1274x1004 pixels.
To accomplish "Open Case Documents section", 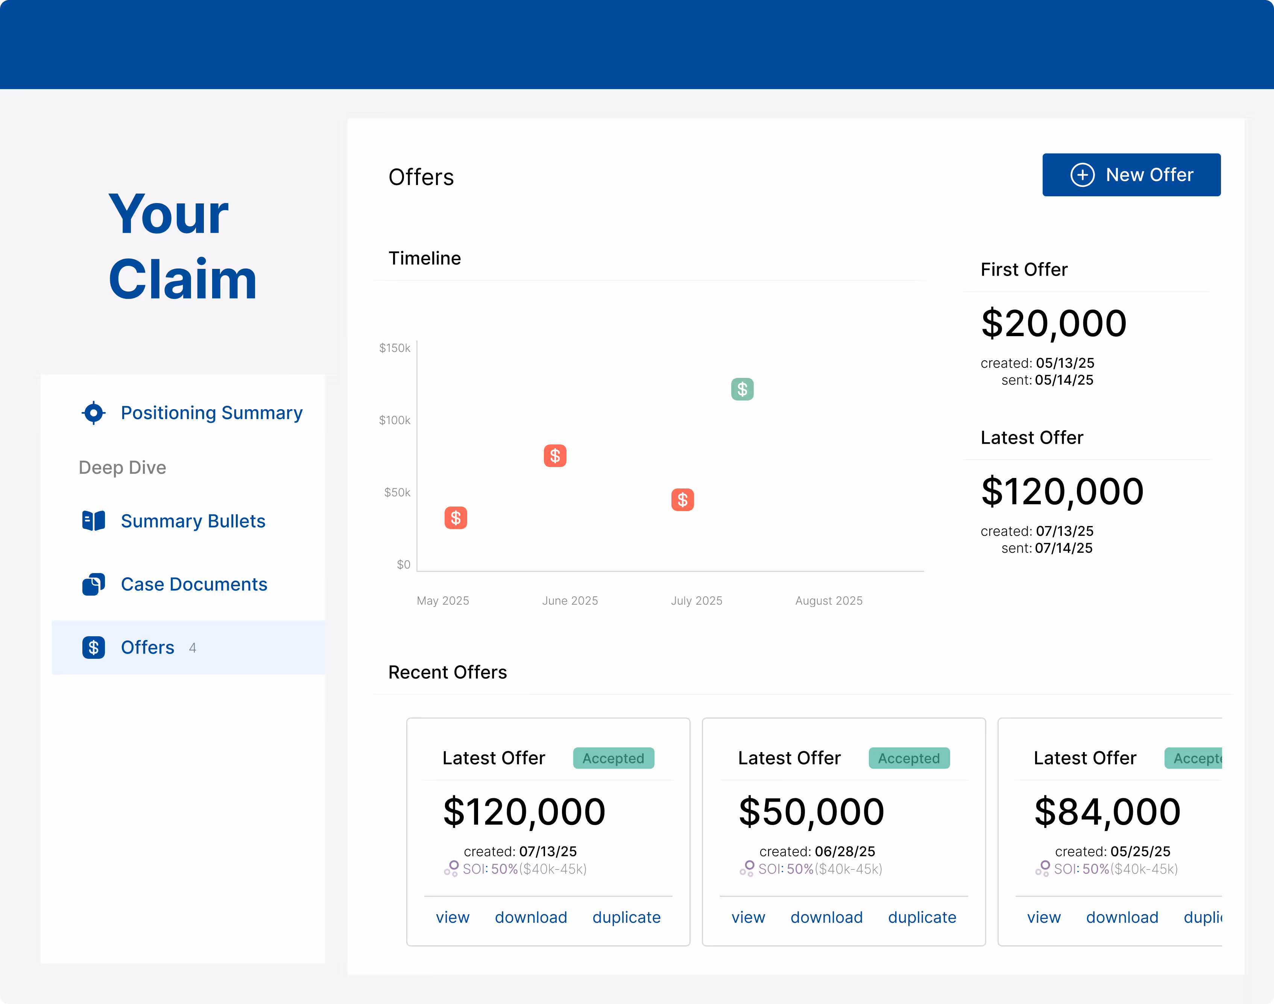I will pyautogui.click(x=194, y=584).
